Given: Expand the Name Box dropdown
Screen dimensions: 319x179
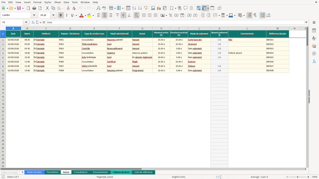Looking at the screenshot, I should pyautogui.click(x=26, y=23).
